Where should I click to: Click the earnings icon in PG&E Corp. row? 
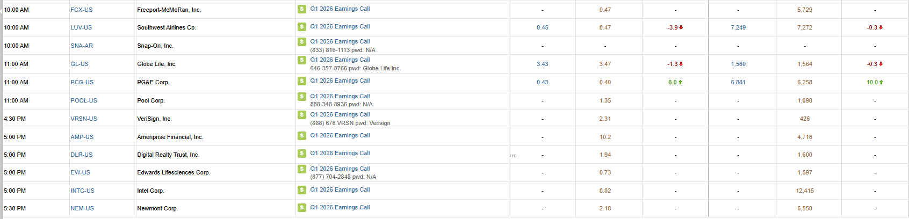302,81
